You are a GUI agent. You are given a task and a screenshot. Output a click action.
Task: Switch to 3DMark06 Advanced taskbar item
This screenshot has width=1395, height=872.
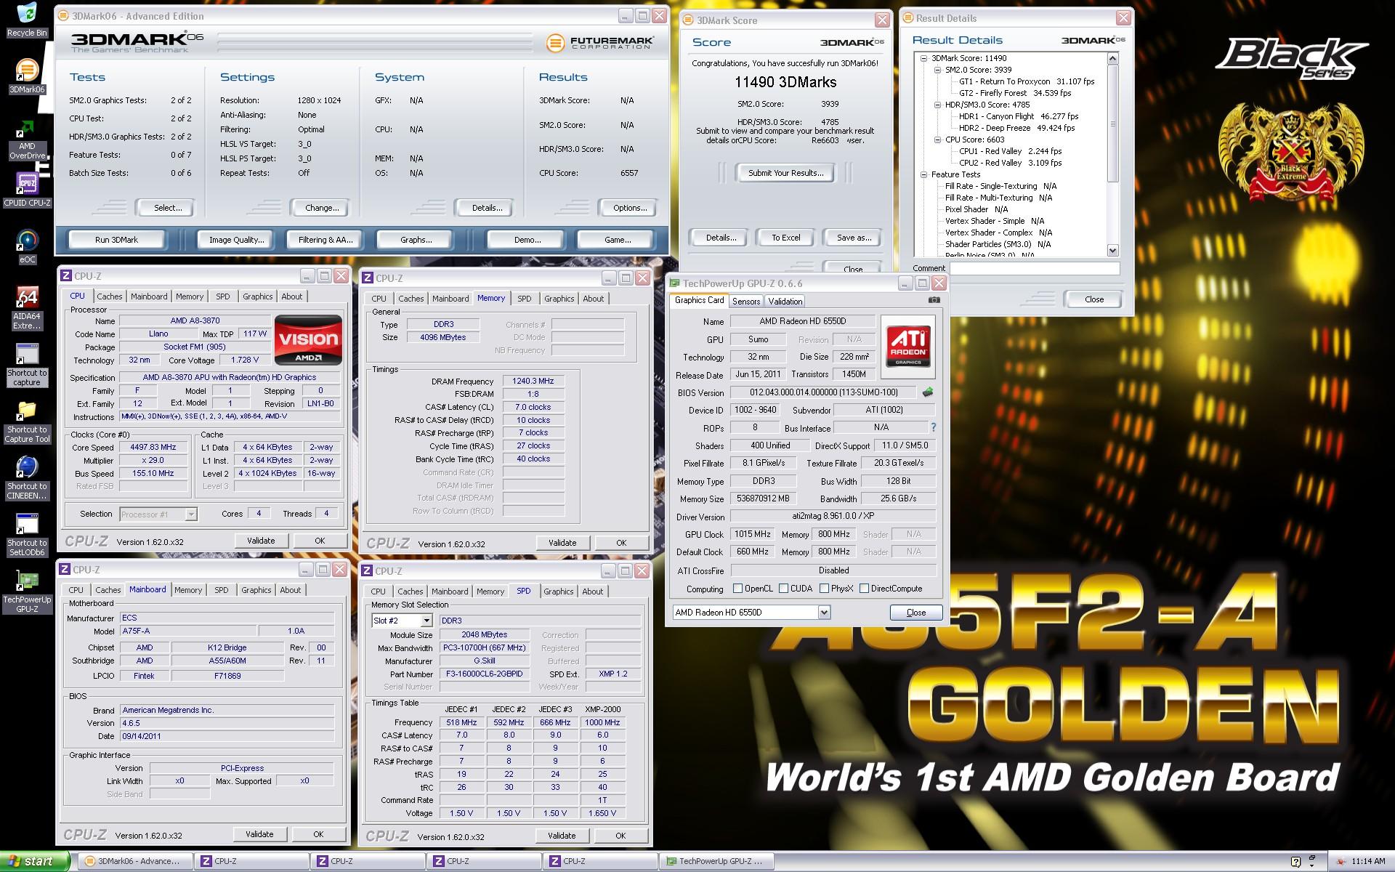[x=135, y=861]
